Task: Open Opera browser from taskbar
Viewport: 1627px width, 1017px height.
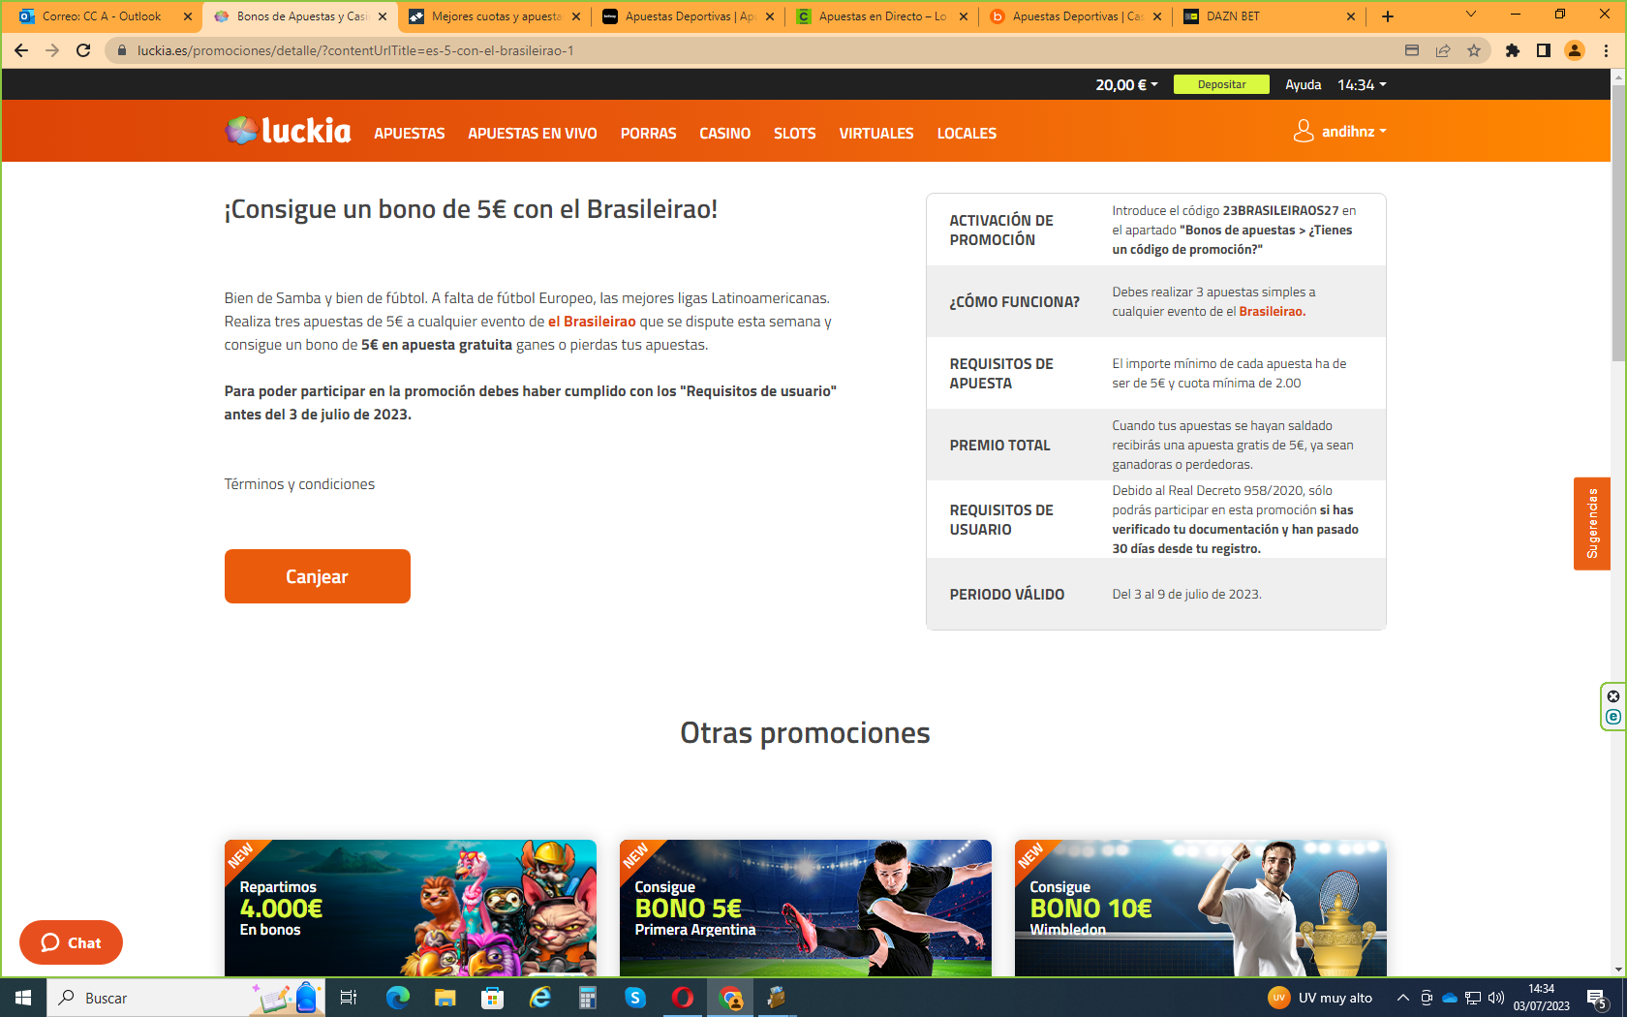Action: point(683,998)
